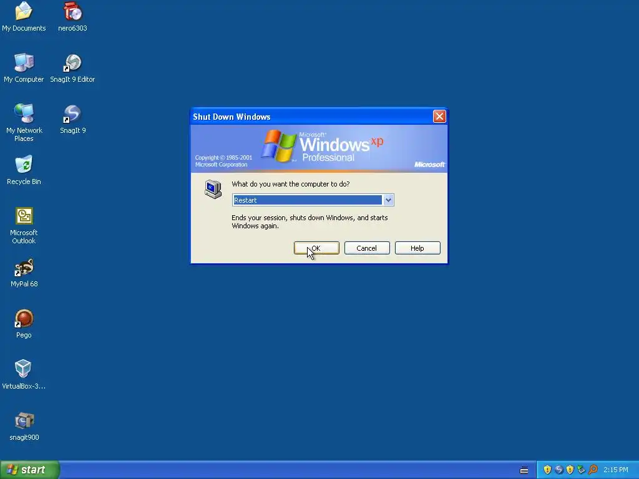The width and height of the screenshot is (639, 479).
Task: Click the orange magnifier tray icon
Action: (x=593, y=470)
